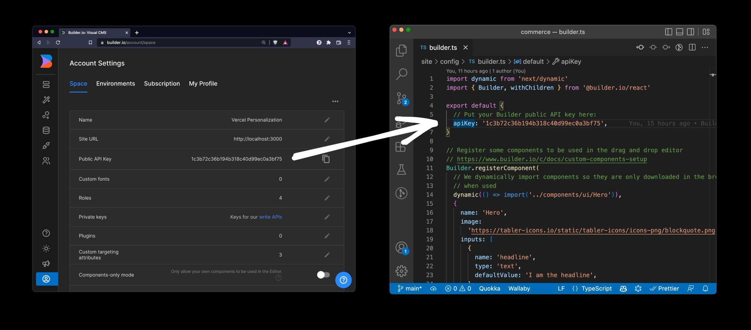Open Integrations plug icon in Builder sidebar
This screenshot has width=751, height=330.
[46, 145]
